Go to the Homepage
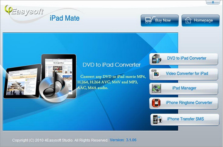The image size is (223, 147). pyautogui.click(x=200, y=20)
